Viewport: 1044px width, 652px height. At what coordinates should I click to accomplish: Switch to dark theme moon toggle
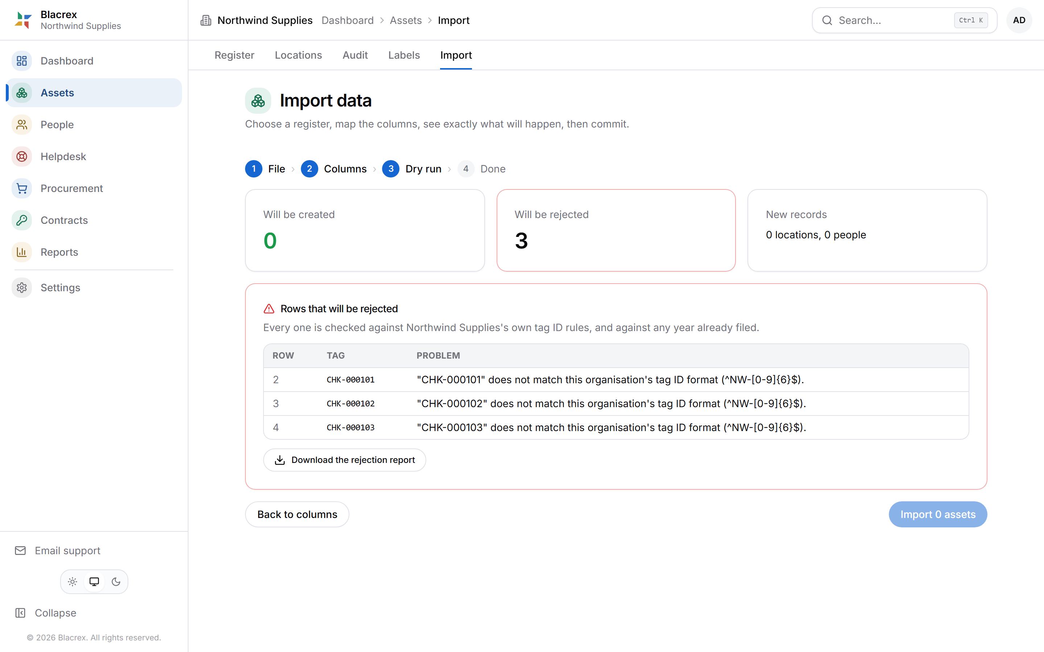tap(116, 582)
